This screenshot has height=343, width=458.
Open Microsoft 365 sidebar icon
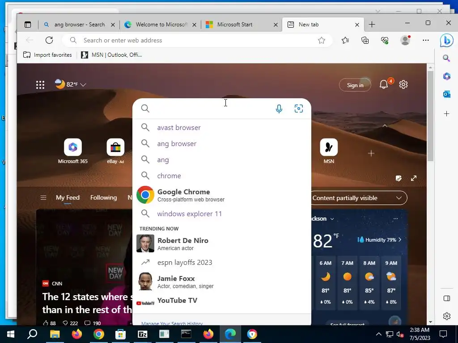click(447, 76)
